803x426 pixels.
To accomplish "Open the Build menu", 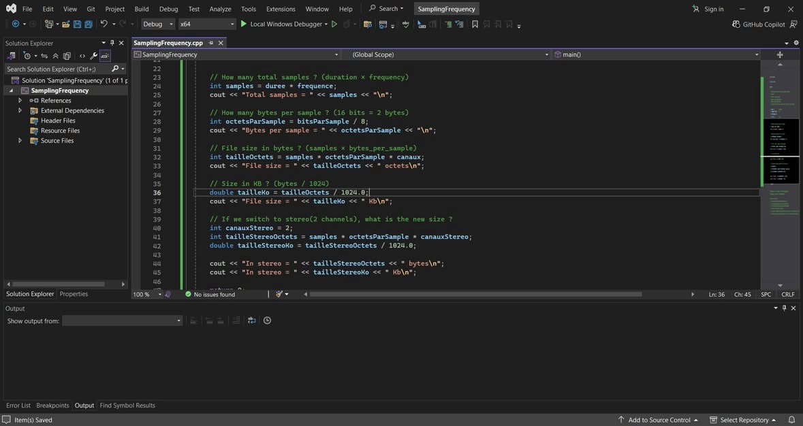I will pyautogui.click(x=142, y=9).
